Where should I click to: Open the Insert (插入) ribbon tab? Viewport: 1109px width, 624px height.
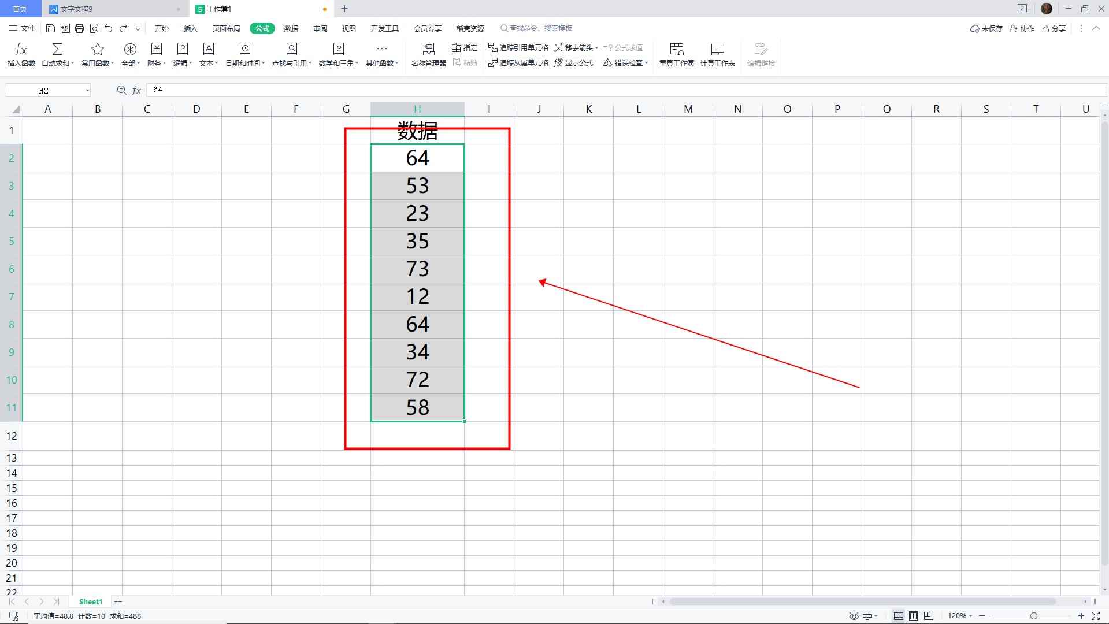(x=190, y=28)
